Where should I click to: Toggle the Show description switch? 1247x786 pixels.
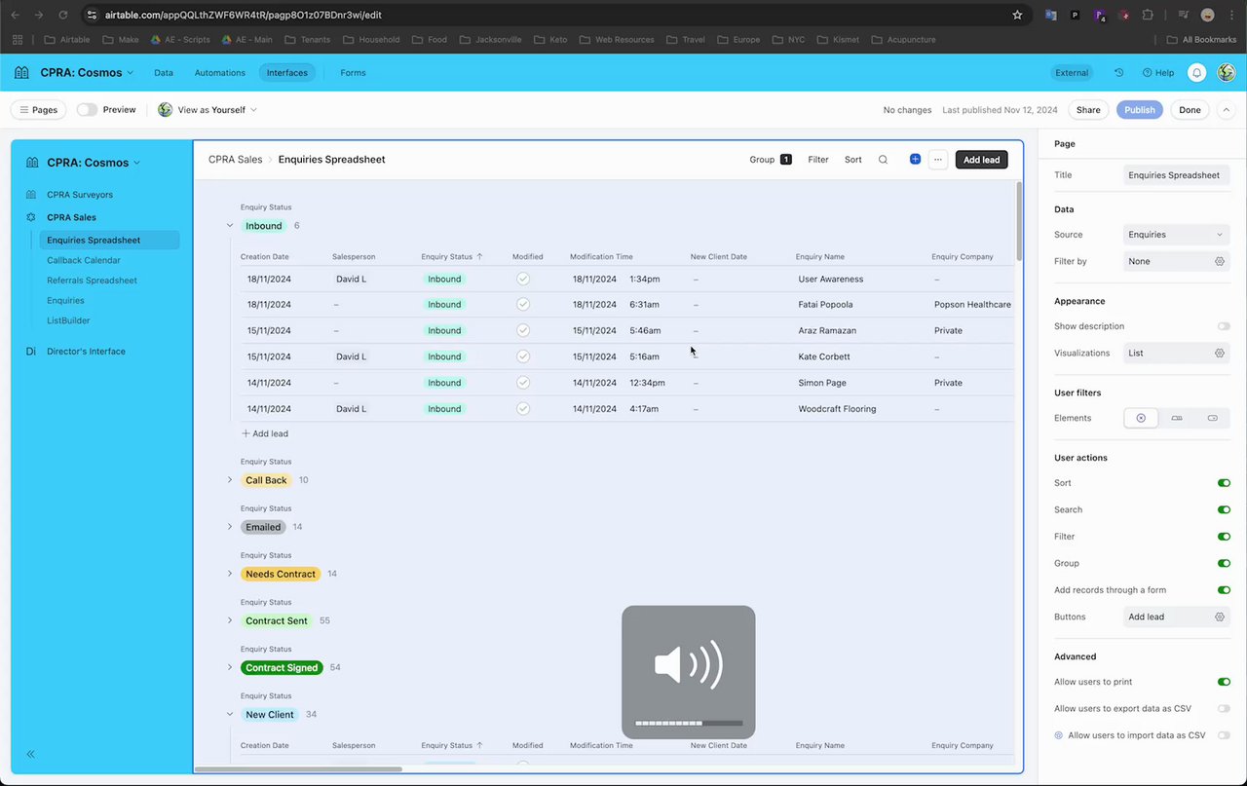pyautogui.click(x=1224, y=326)
